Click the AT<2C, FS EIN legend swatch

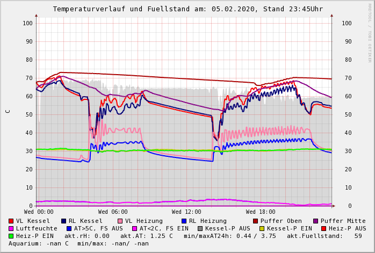click(x=135, y=228)
